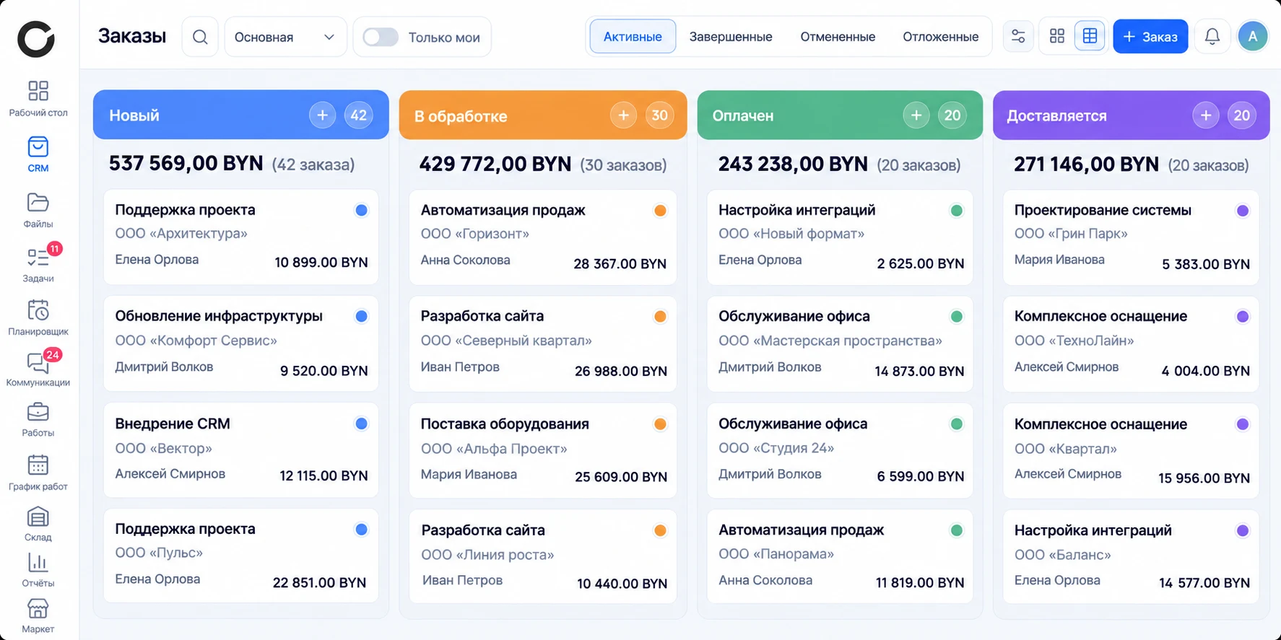
Task: Switch to the Отложенные tab
Action: tap(940, 37)
